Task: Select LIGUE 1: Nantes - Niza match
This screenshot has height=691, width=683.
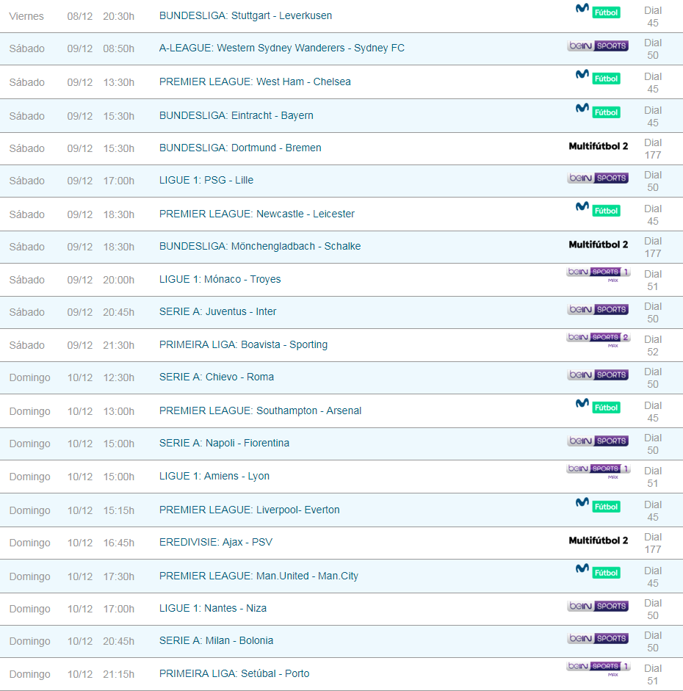Action: (212, 608)
